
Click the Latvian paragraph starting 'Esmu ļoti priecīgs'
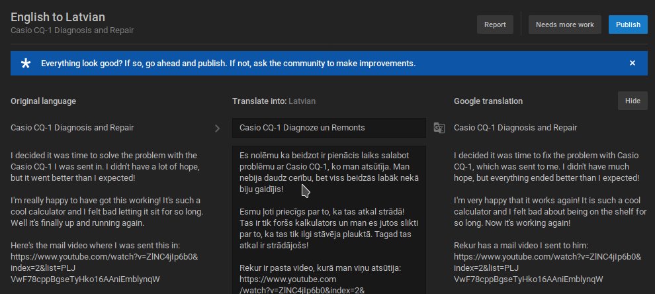329,228
